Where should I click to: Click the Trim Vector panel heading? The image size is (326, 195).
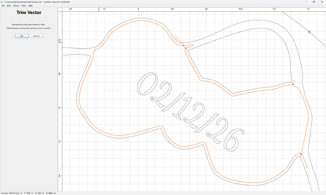pos(29,12)
